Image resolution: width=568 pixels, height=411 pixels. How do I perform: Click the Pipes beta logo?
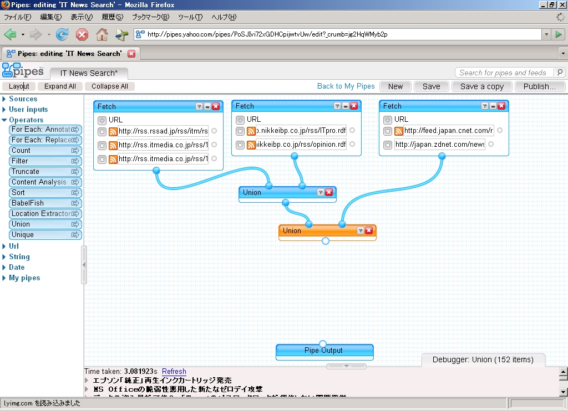23,70
